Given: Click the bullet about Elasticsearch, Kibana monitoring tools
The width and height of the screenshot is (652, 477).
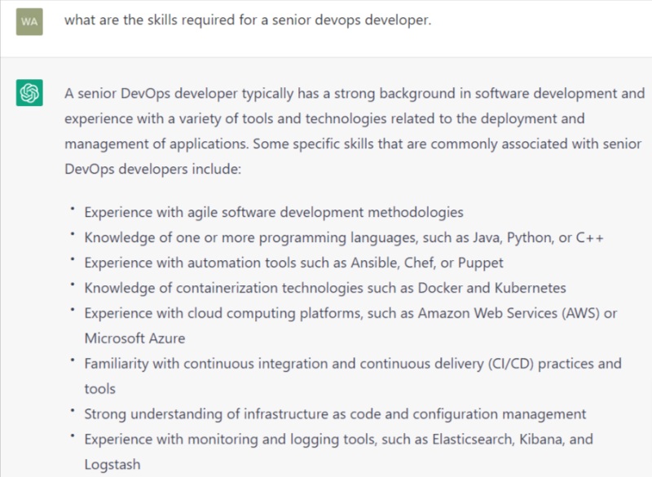Looking at the screenshot, I should pos(338,452).
